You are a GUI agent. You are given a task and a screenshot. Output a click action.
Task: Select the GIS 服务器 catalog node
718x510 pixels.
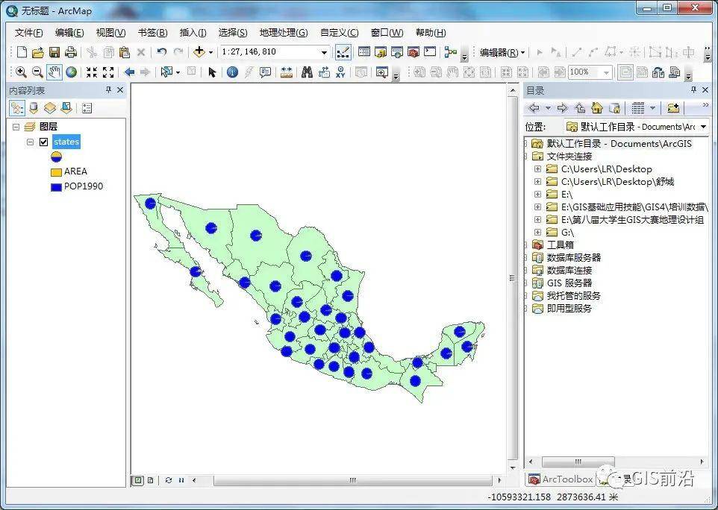tap(569, 283)
